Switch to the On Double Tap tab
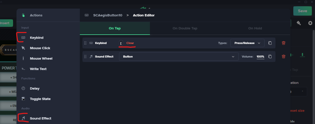The height and width of the screenshot is (124, 315). [x=185, y=28]
